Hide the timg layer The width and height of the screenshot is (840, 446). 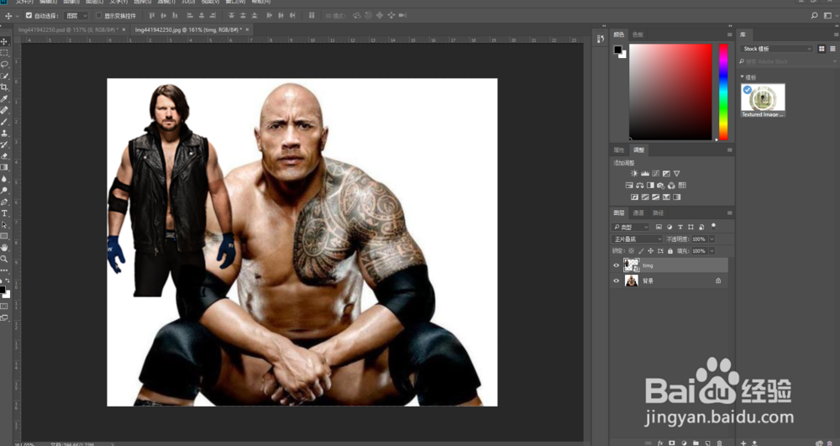(616, 265)
